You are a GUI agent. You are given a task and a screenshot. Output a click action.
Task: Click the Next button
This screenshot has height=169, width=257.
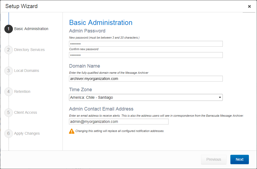coord(239,159)
